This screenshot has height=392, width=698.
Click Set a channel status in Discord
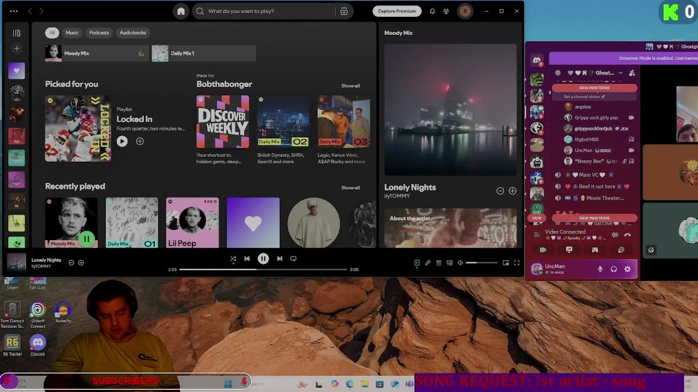point(584,97)
